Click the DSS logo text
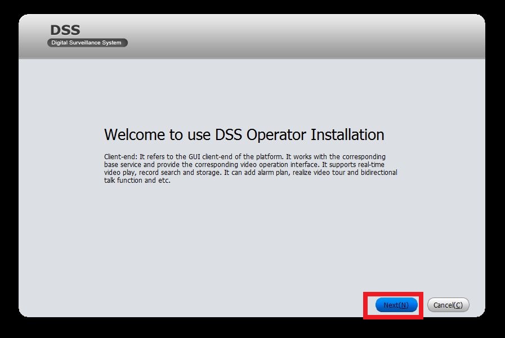 point(65,30)
